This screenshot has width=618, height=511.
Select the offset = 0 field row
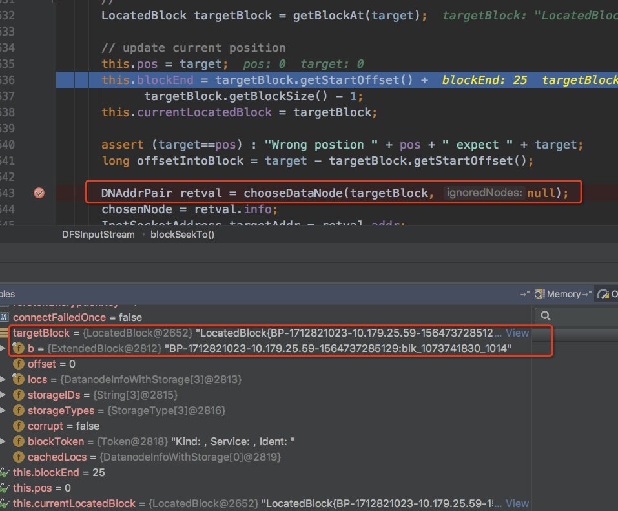pyautogui.click(x=265, y=364)
